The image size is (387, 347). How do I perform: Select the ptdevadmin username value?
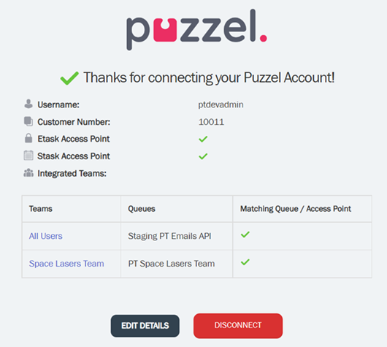pyautogui.click(x=221, y=104)
